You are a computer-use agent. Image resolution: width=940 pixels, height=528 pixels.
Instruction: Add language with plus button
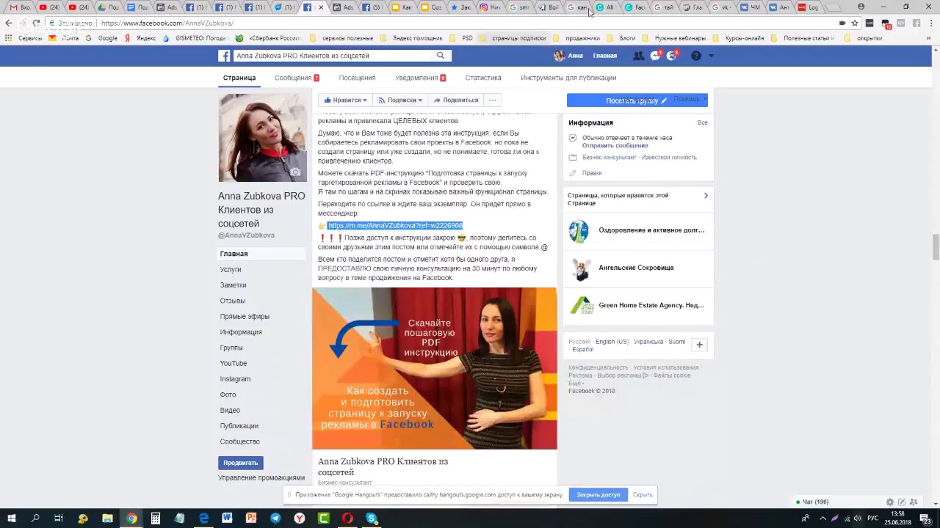coord(700,345)
